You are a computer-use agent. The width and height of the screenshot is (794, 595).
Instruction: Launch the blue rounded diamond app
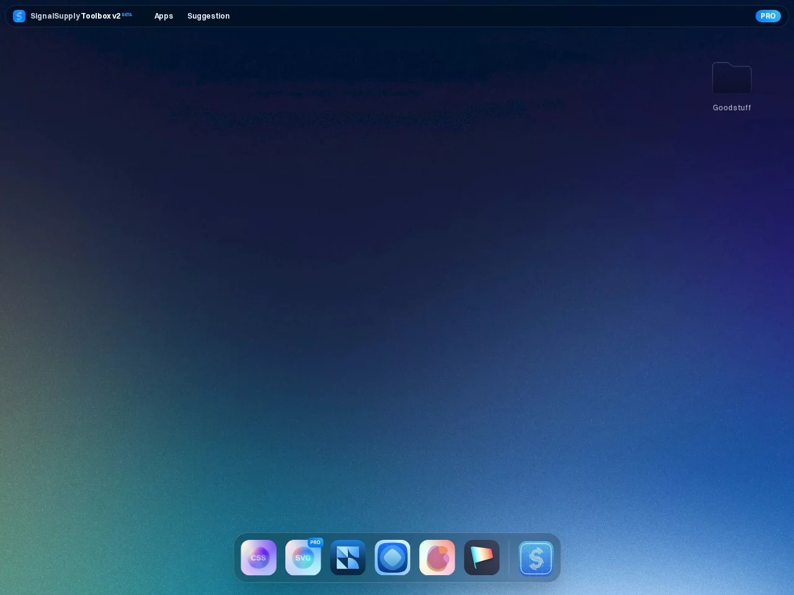(393, 557)
